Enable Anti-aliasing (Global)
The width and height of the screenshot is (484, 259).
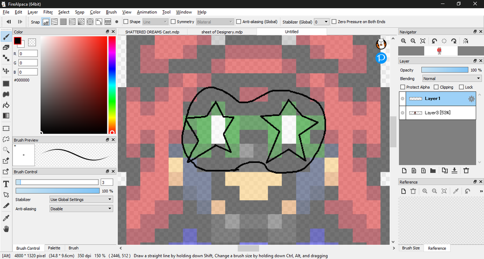coord(239,21)
